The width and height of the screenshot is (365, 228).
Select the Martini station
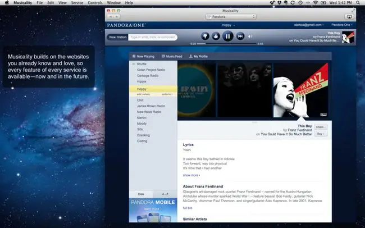point(142,117)
